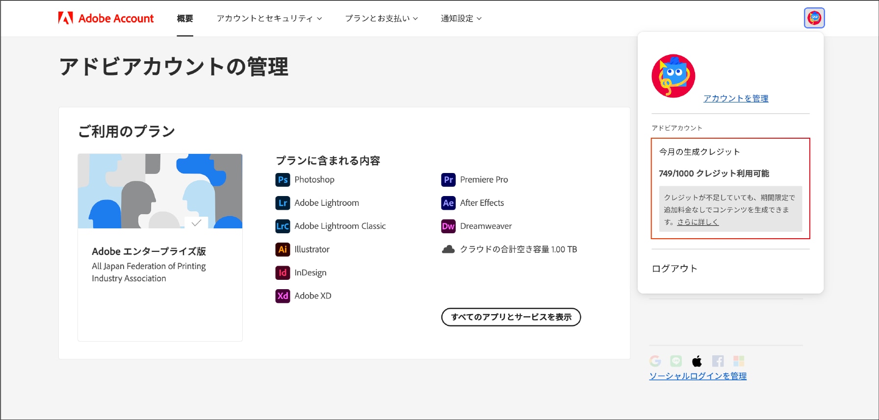Click the Illustrator Ai icon
The height and width of the screenshot is (420, 879).
(283, 249)
